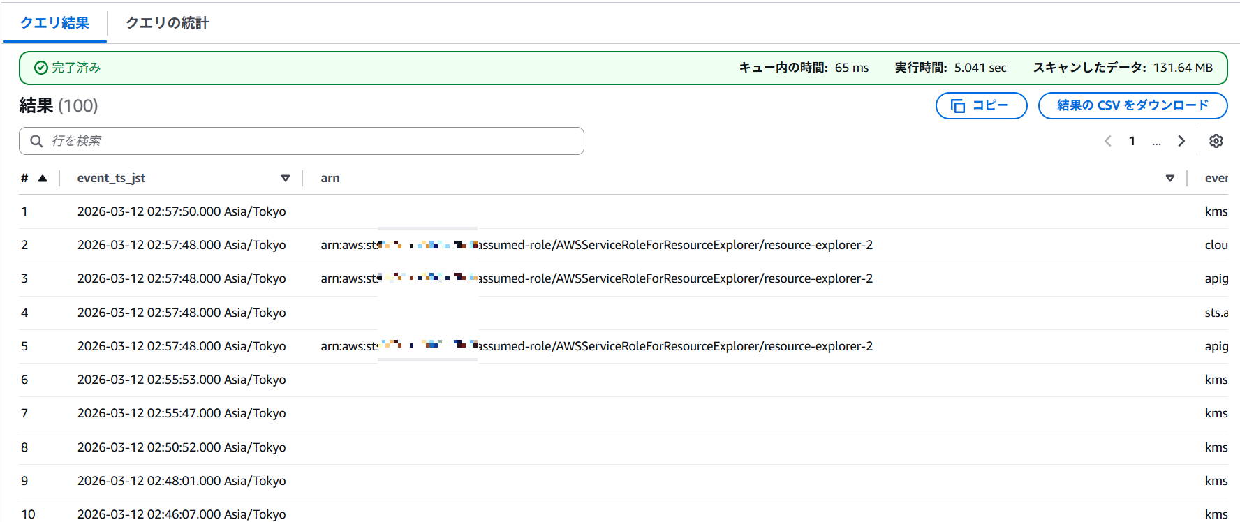Download results with 結果の CSV をダウンロード
This screenshot has width=1240, height=522.
pos(1132,105)
